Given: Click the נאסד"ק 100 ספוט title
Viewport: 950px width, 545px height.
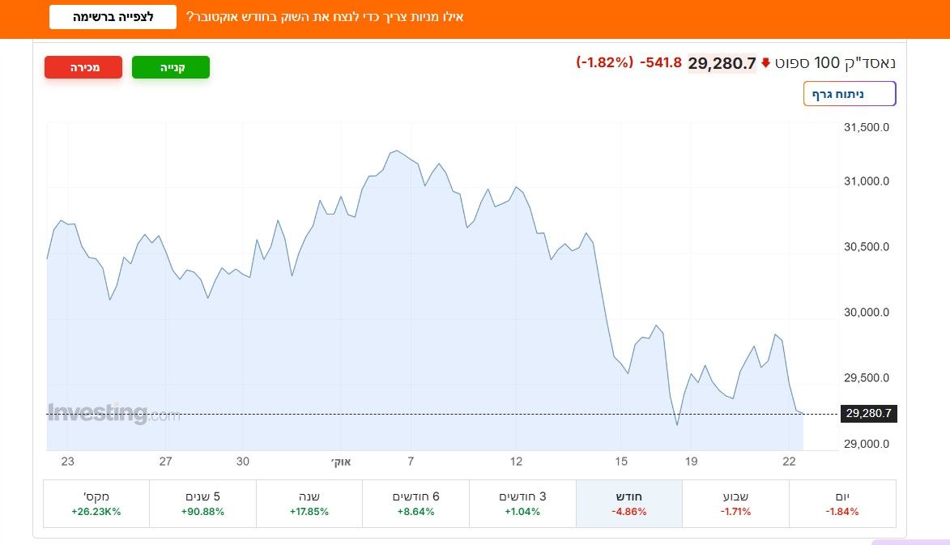Looking at the screenshot, I should click(x=835, y=62).
